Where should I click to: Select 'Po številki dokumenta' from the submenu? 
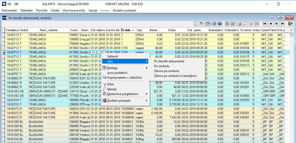point(169,61)
